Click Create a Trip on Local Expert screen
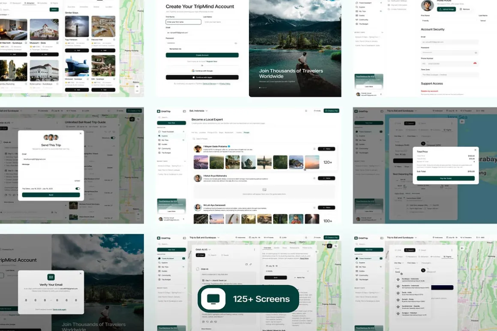 coord(331,111)
